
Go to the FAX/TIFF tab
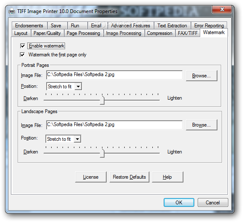[188, 33]
